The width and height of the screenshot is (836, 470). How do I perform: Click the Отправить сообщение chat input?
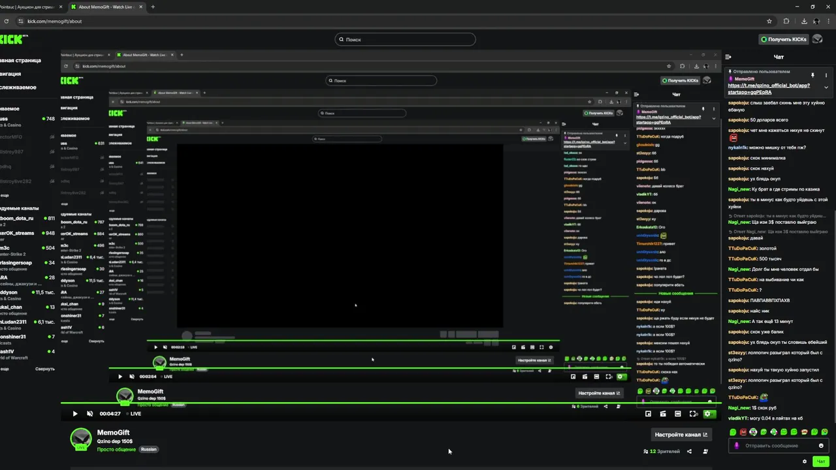779,446
